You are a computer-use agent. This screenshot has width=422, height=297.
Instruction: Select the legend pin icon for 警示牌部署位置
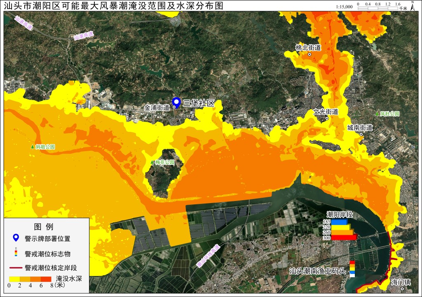click(x=16, y=238)
